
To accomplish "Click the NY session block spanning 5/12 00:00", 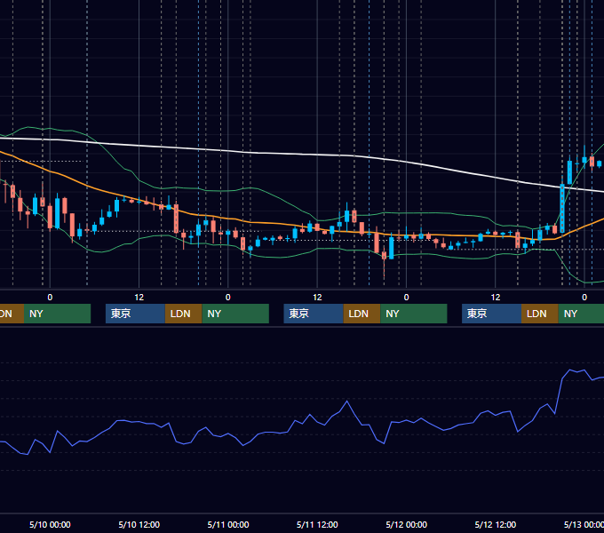I will tap(414, 314).
